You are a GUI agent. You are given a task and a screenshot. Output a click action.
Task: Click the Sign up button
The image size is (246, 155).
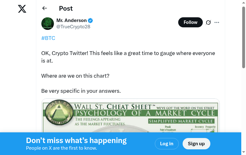pos(196,144)
